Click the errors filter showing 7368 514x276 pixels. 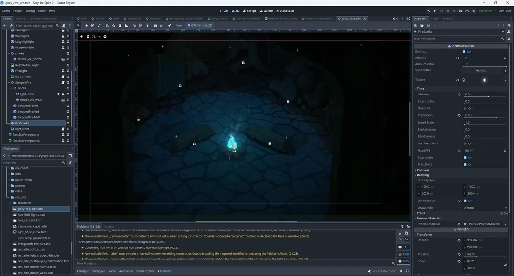click(403, 254)
